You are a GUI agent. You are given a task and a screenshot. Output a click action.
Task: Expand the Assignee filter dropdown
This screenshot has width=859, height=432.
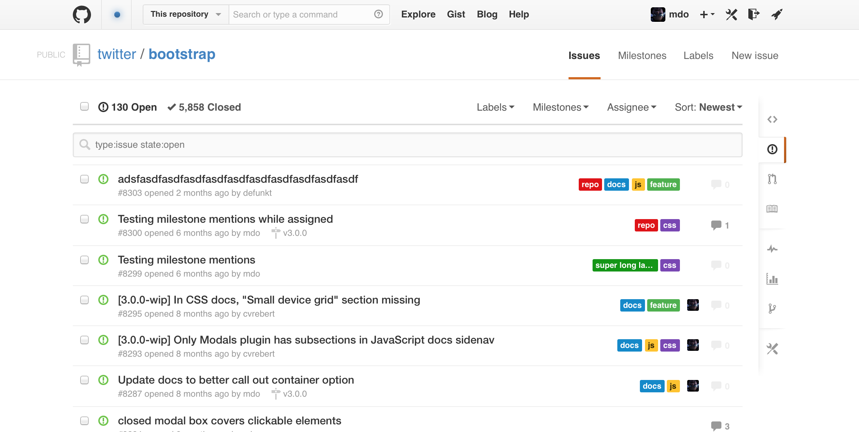632,107
